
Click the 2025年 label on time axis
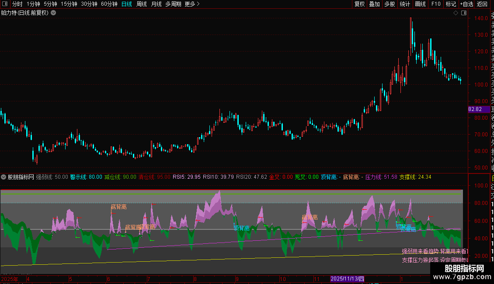[x=10, y=279]
